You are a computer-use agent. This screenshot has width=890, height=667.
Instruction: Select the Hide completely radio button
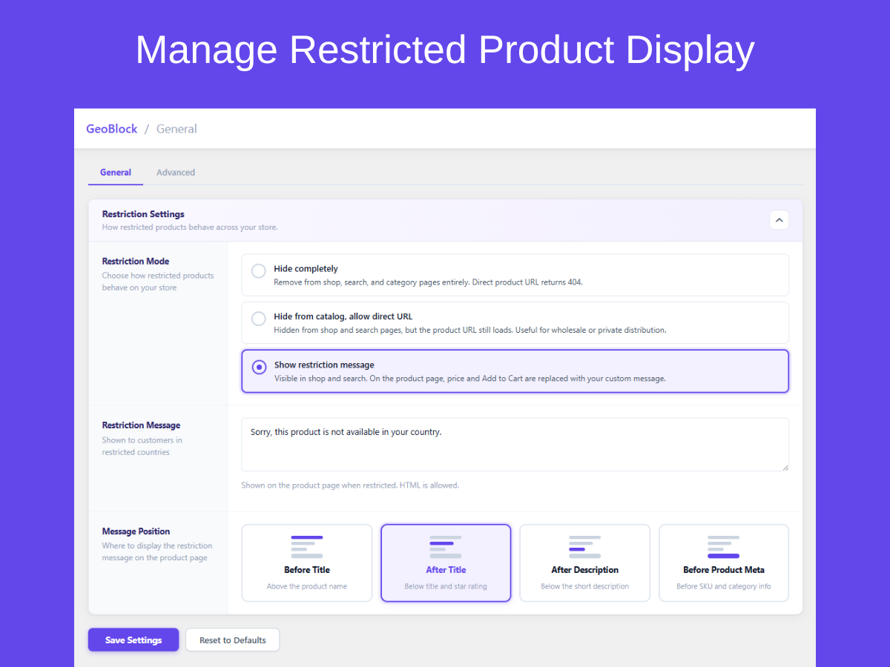259,271
